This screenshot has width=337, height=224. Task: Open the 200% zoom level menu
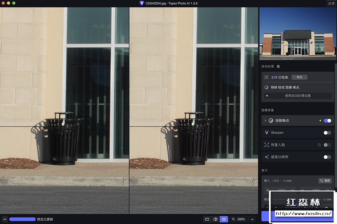(x=252, y=219)
